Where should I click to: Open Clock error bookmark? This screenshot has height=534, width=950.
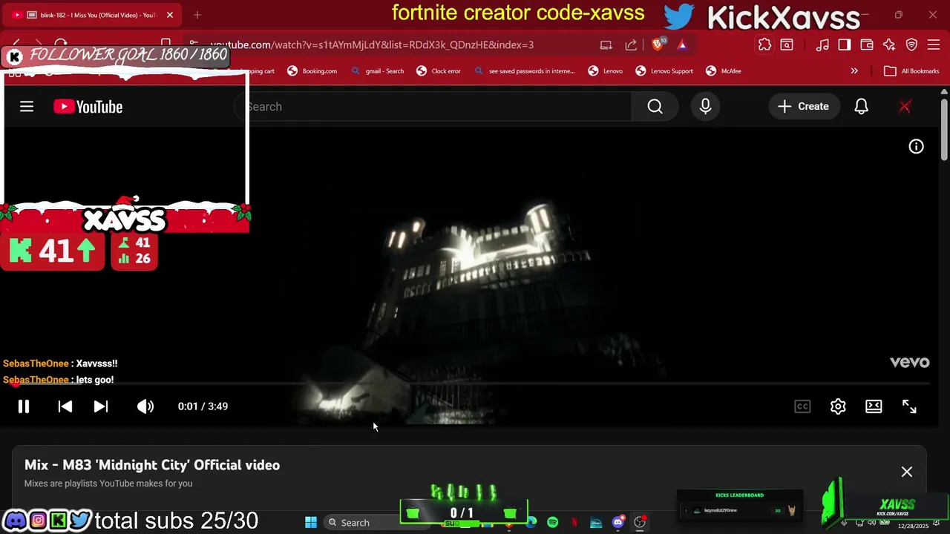[x=439, y=71]
